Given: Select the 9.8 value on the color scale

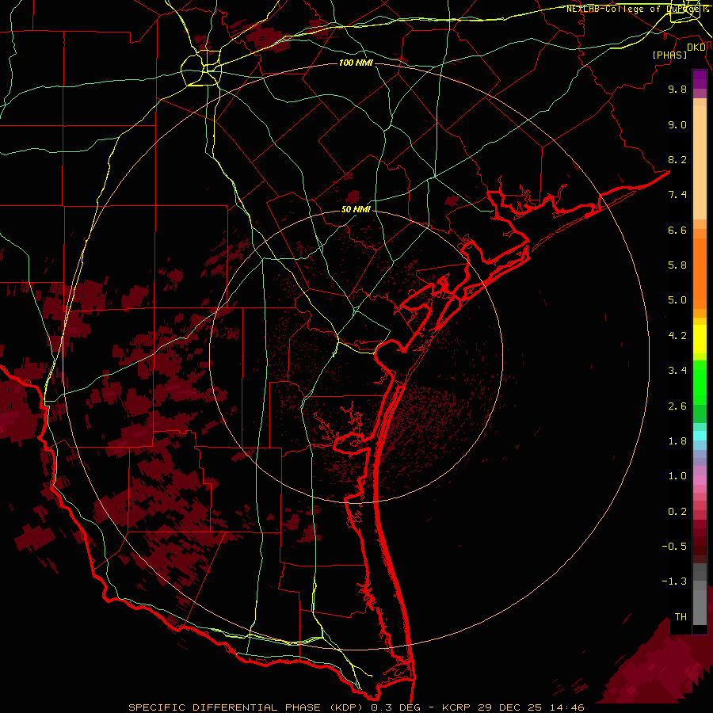Looking at the screenshot, I should point(677,89).
